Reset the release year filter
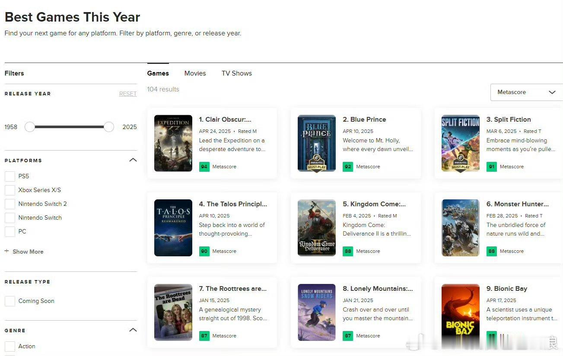563x356 pixels. 128,94
